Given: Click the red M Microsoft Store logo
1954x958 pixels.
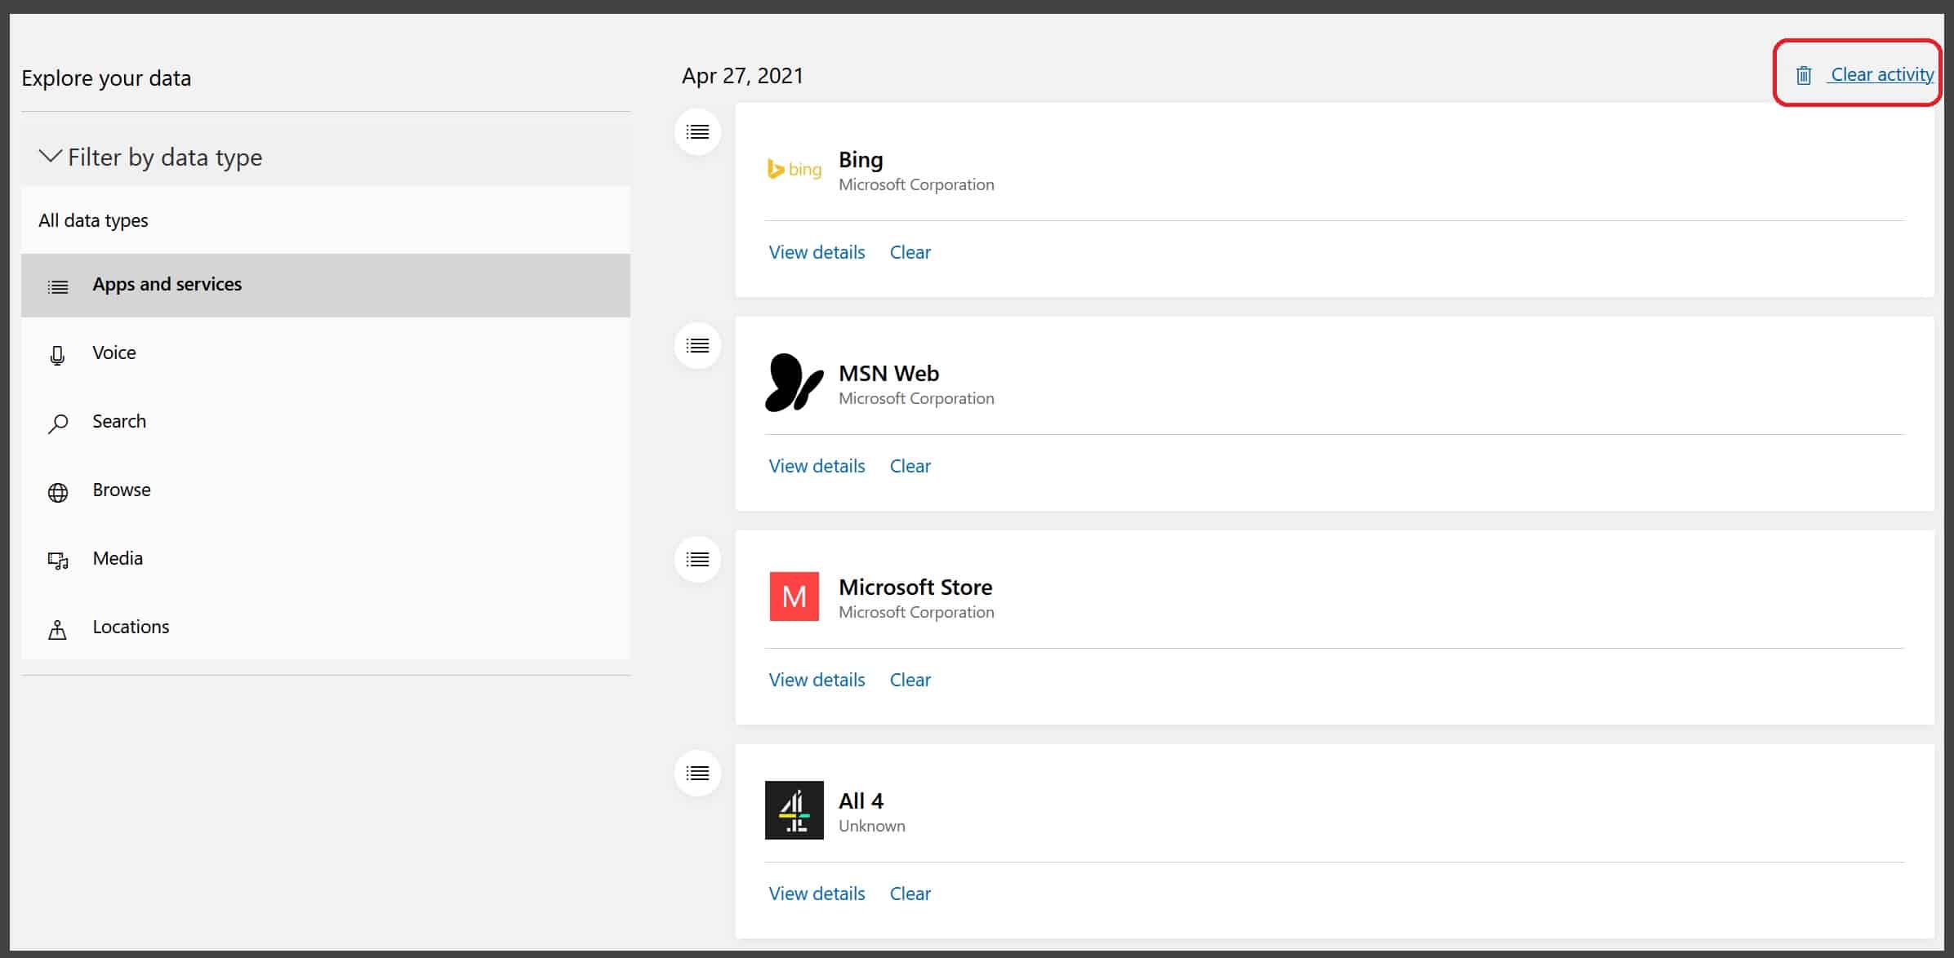Looking at the screenshot, I should [x=794, y=597].
